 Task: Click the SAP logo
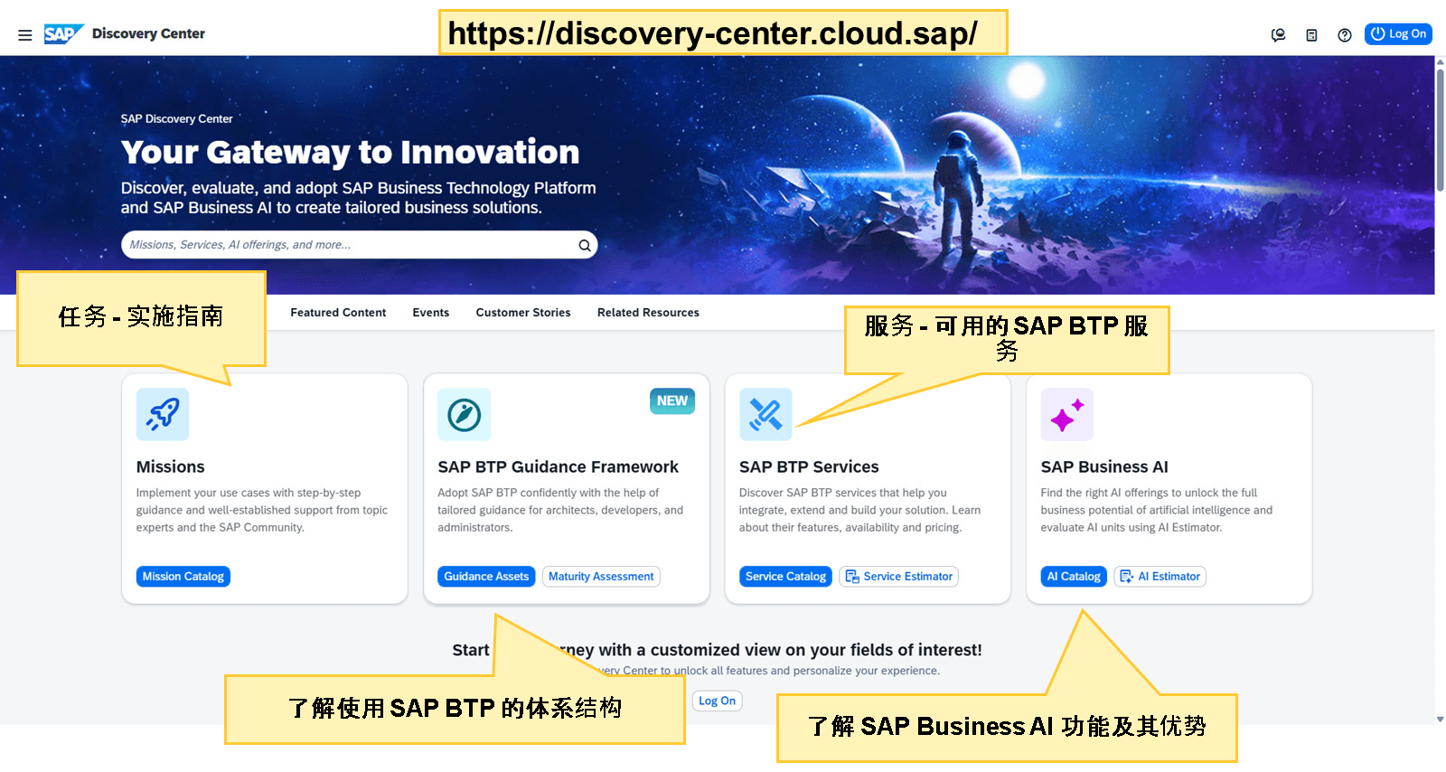click(x=63, y=34)
